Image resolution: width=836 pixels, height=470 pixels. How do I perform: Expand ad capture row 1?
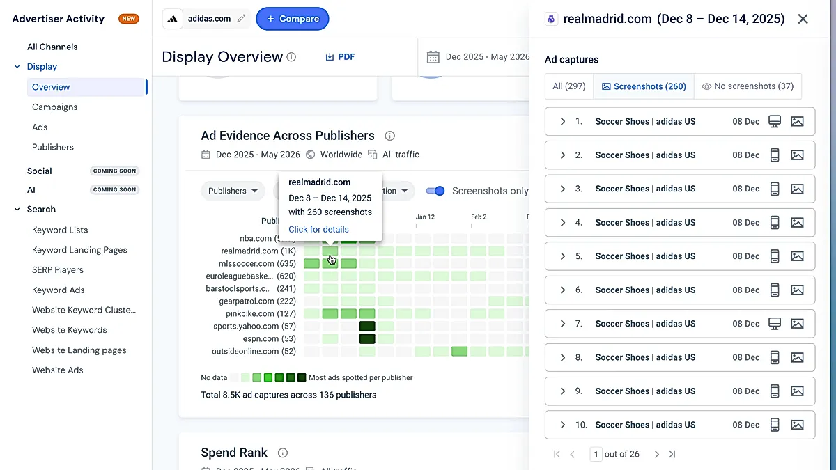click(x=563, y=121)
